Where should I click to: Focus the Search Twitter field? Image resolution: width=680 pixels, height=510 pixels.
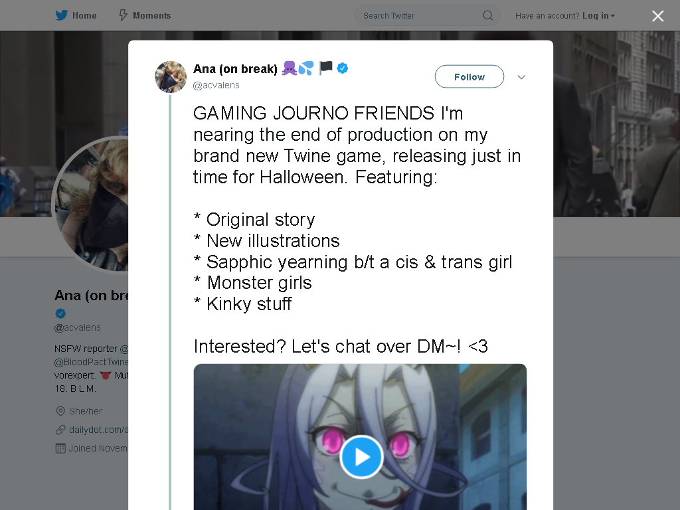(427, 16)
